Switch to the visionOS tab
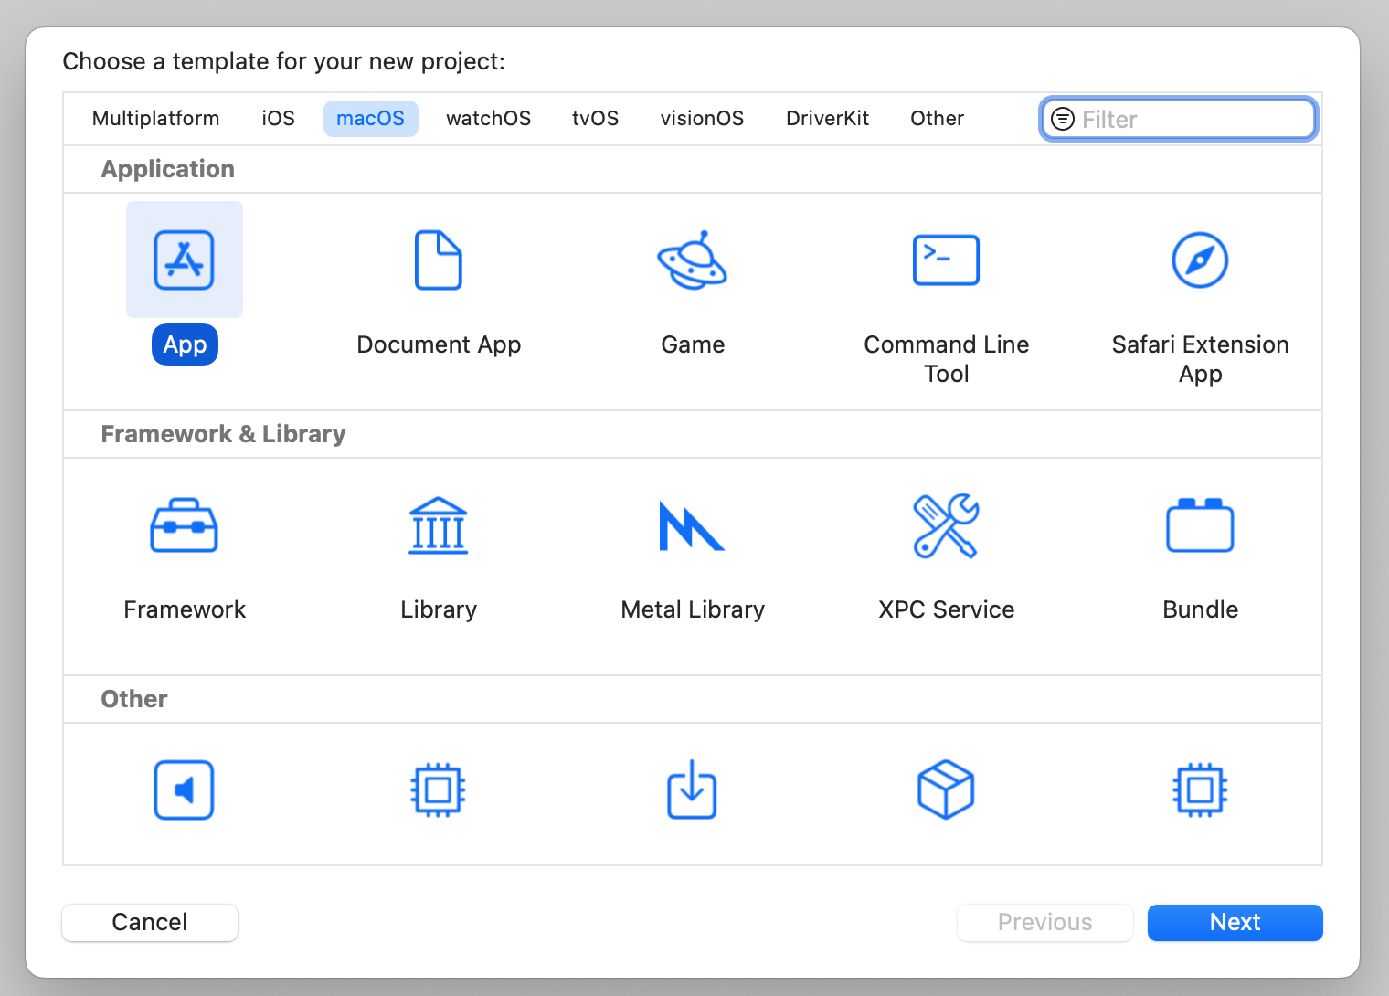1389x996 pixels. pyautogui.click(x=702, y=119)
